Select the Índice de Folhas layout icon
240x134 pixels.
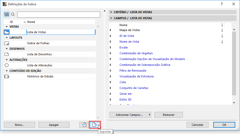(x=7, y=43)
